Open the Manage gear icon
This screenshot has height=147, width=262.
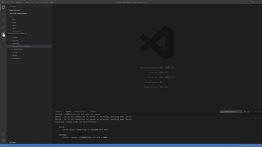(x=3, y=140)
